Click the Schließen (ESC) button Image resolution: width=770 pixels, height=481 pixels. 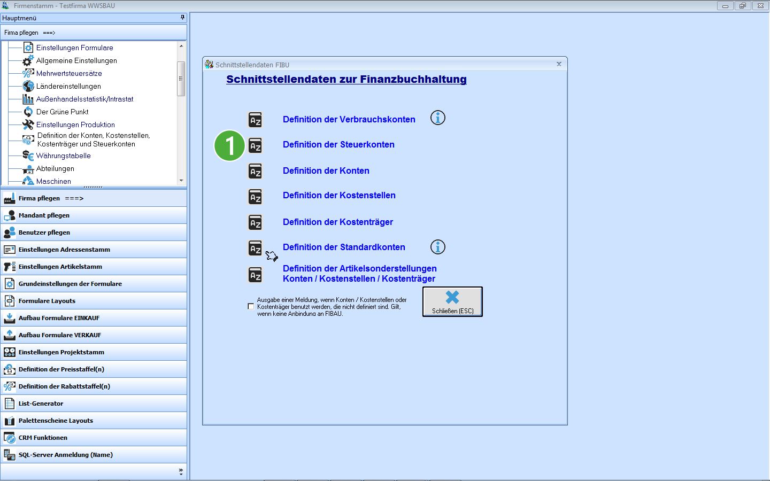coord(452,301)
